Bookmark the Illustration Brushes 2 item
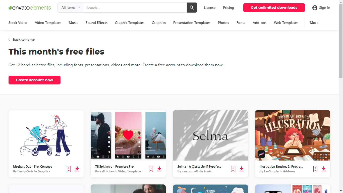This screenshot has width=343, height=193. (x=315, y=169)
